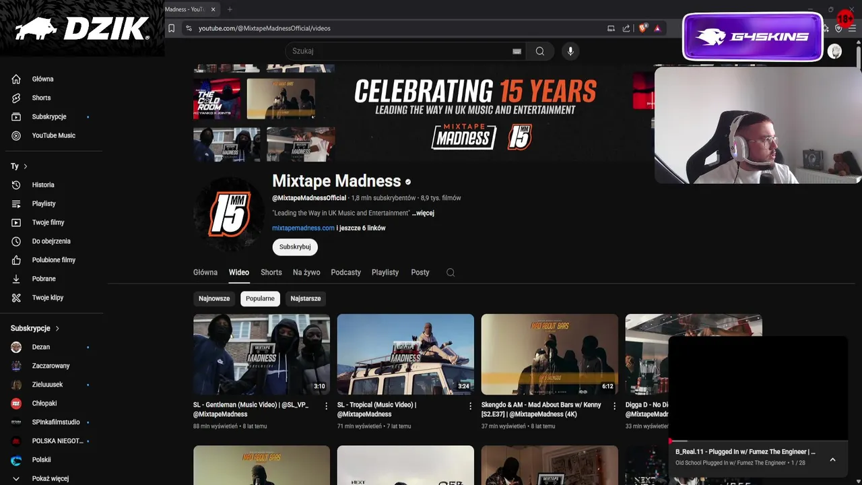The width and height of the screenshot is (862, 485).
Task: Click B_Real.11 miniplayer title
Action: tap(745, 452)
